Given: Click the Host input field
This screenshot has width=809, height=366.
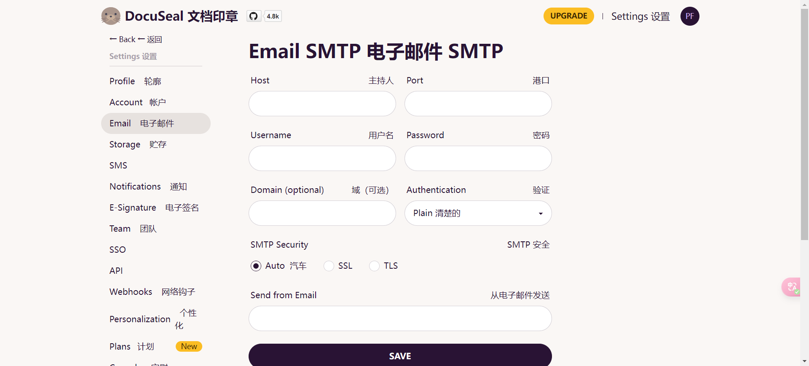Looking at the screenshot, I should 322,104.
